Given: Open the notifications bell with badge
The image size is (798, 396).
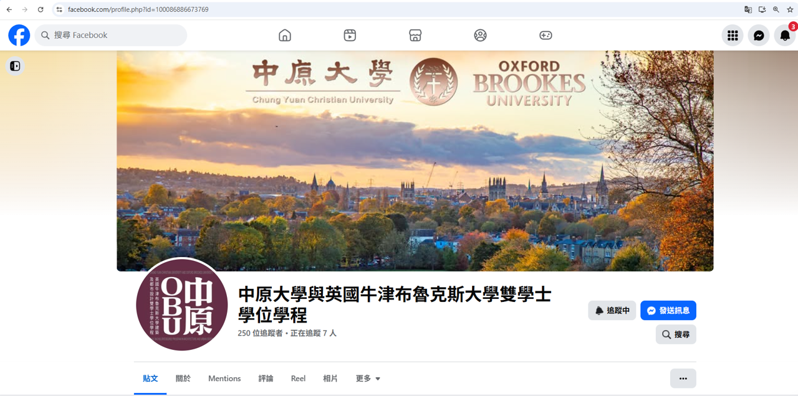Looking at the screenshot, I should (x=785, y=35).
